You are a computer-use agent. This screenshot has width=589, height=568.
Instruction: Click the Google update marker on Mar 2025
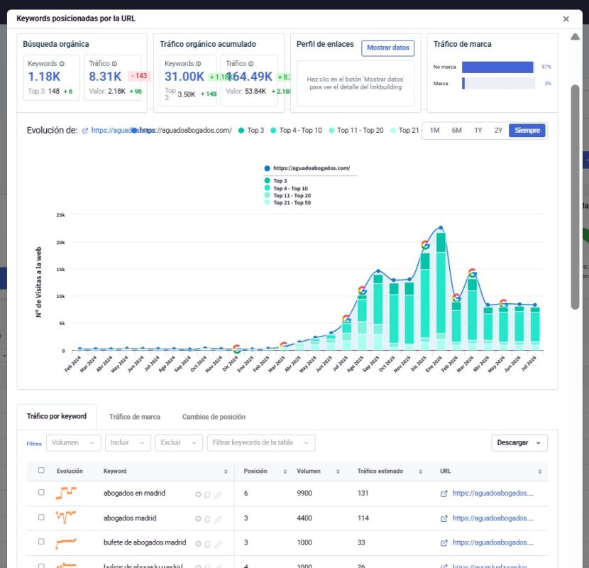(x=284, y=345)
